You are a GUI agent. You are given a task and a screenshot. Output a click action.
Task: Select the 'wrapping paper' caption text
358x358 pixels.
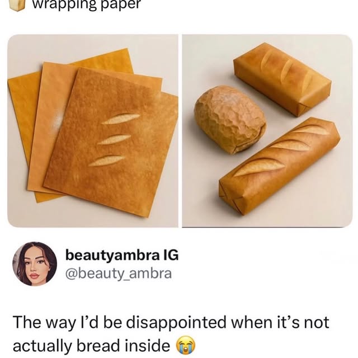pyautogui.click(x=86, y=4)
